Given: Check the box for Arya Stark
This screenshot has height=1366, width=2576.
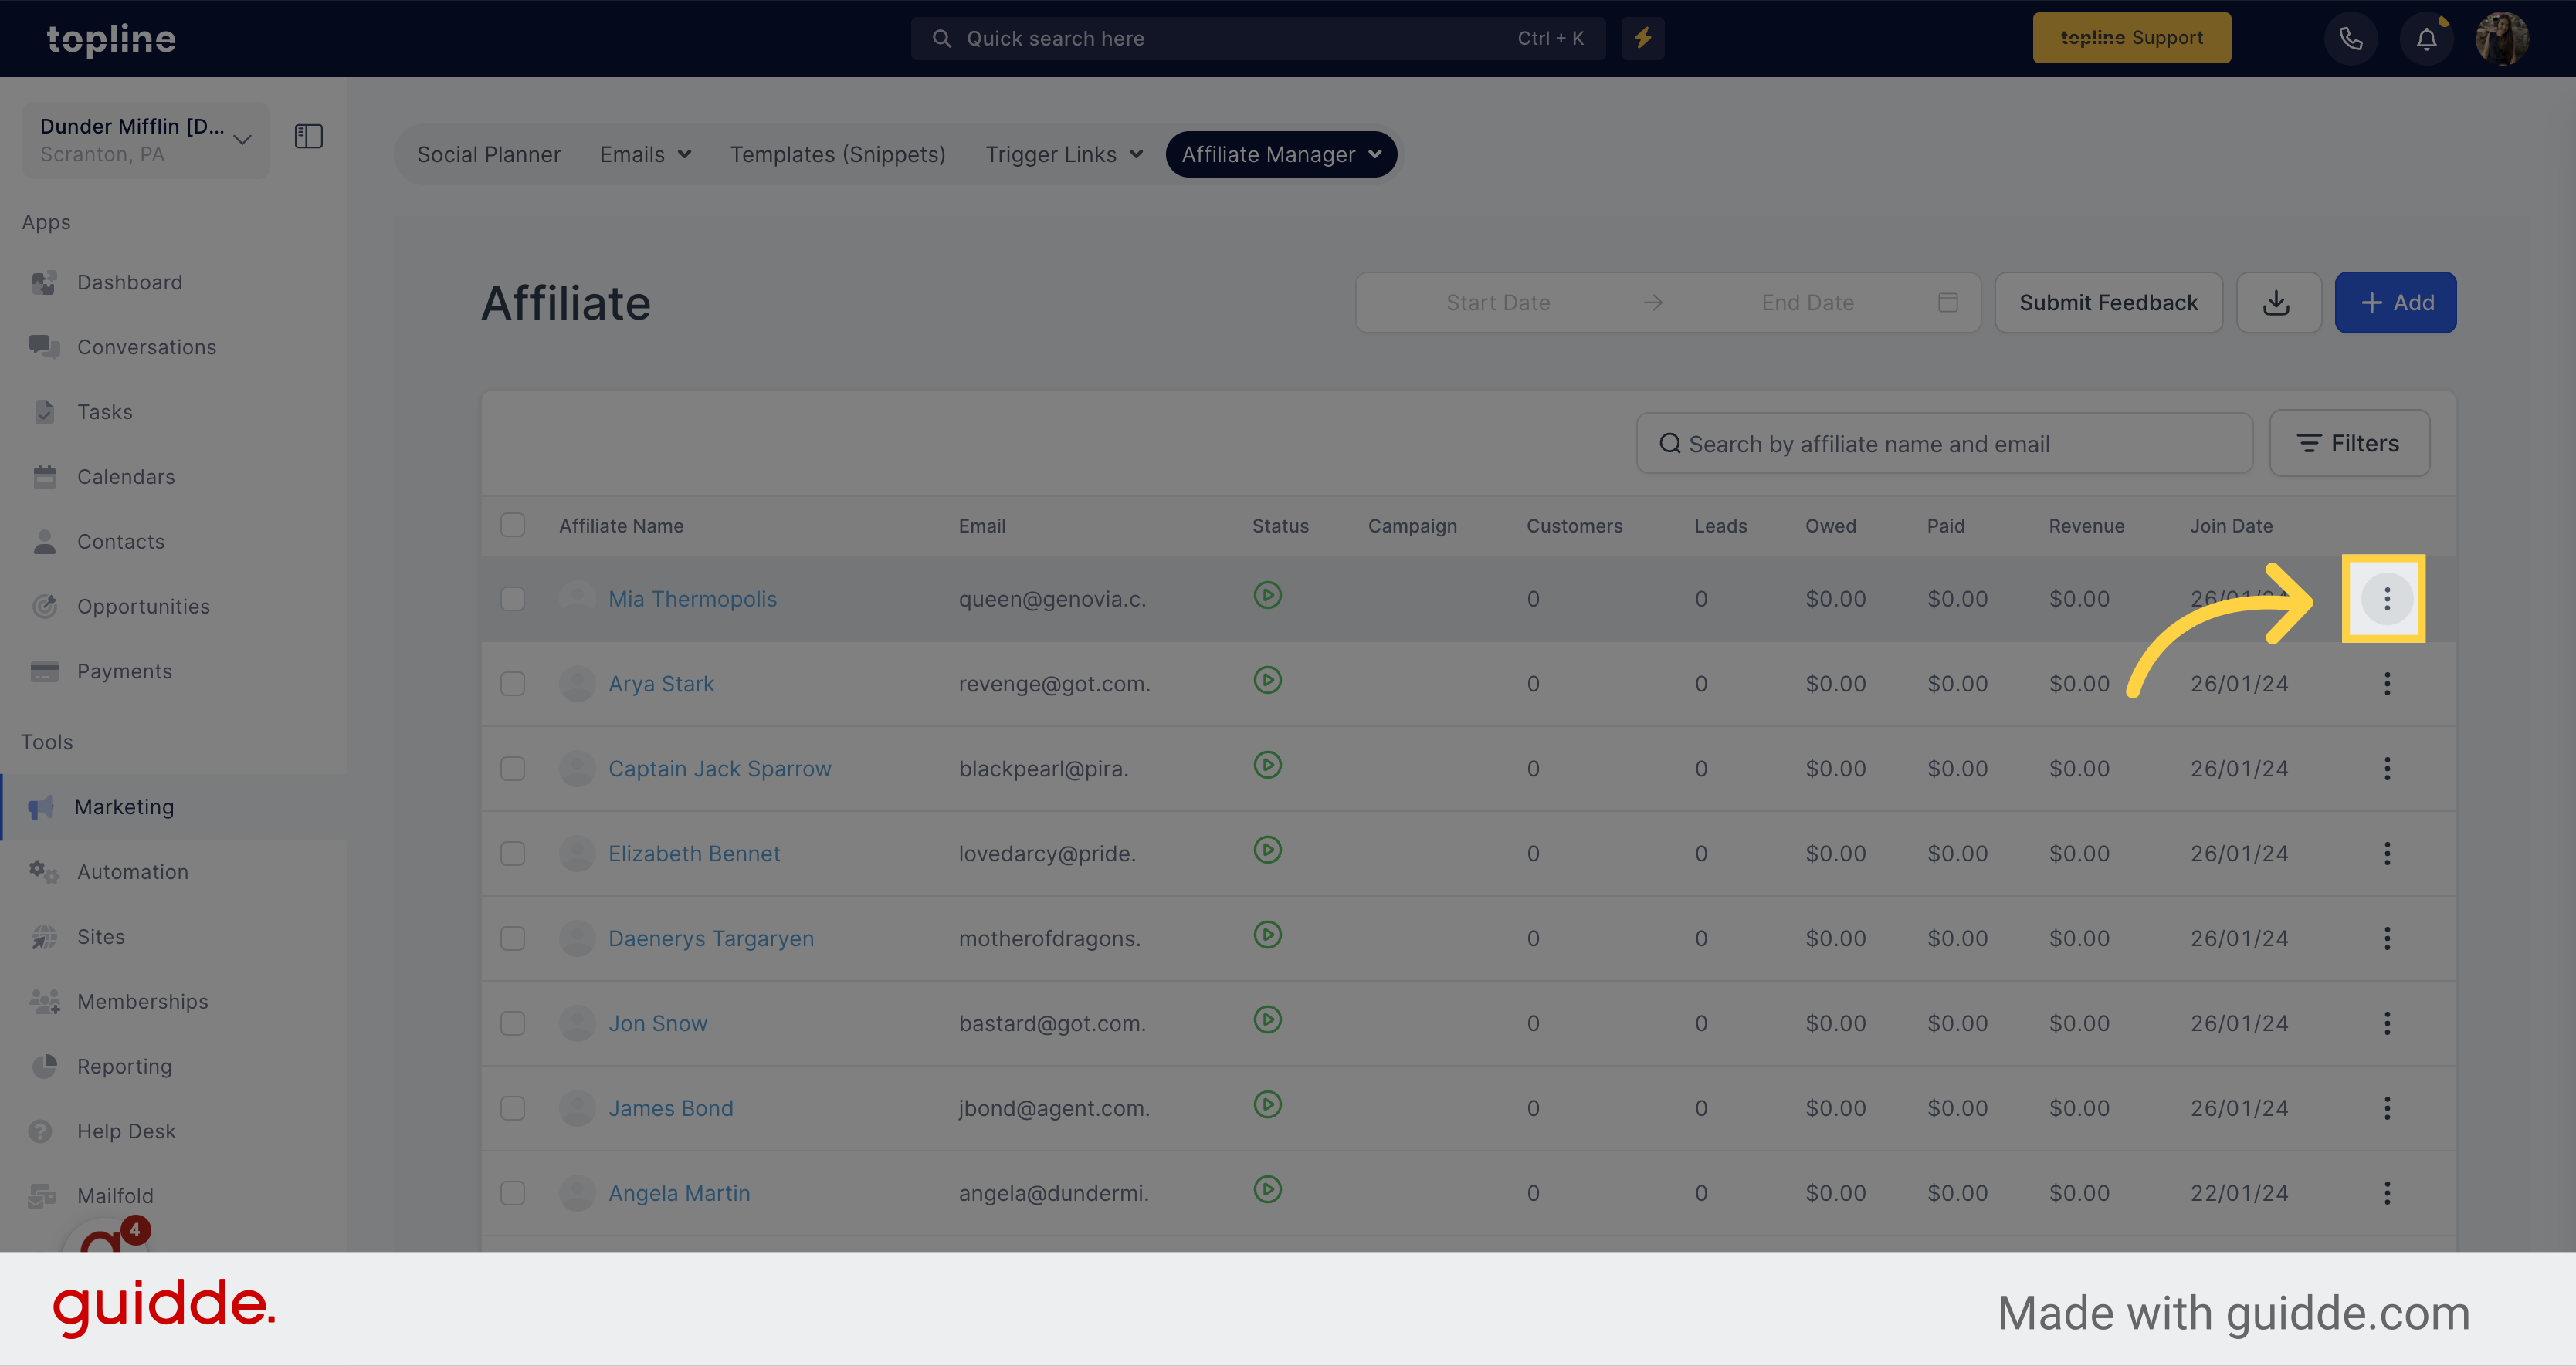Looking at the screenshot, I should (x=513, y=685).
